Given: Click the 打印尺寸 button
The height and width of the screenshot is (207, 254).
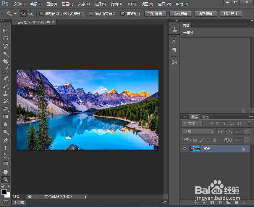Looking at the screenshot, I should coord(231,14).
